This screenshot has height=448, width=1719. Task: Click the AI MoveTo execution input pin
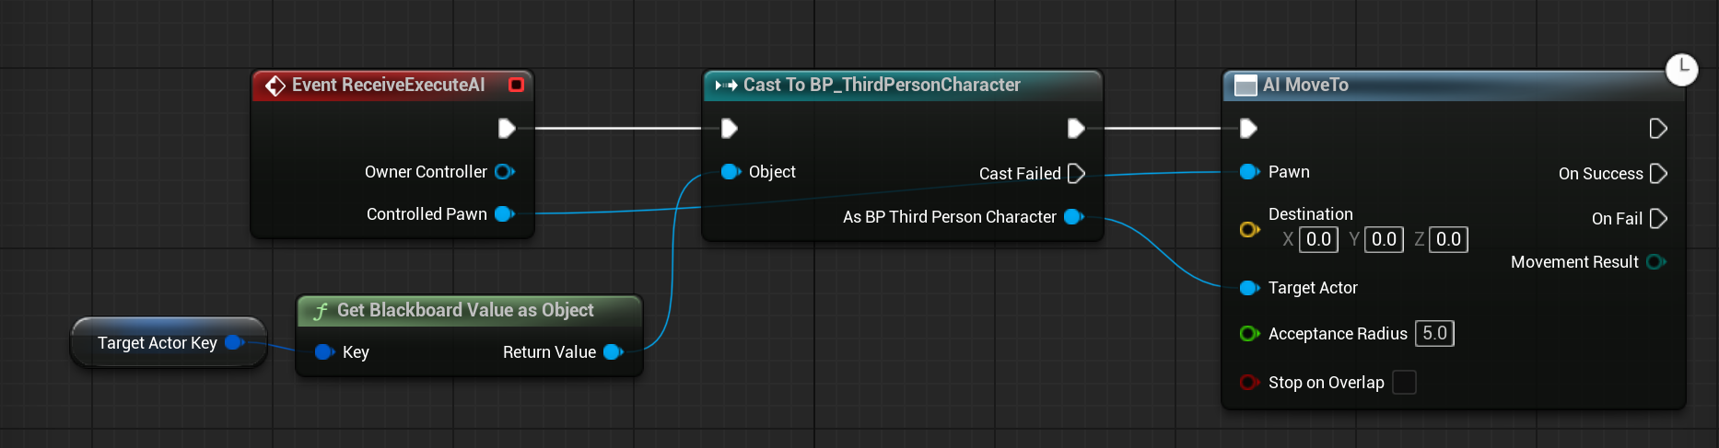point(1248,128)
